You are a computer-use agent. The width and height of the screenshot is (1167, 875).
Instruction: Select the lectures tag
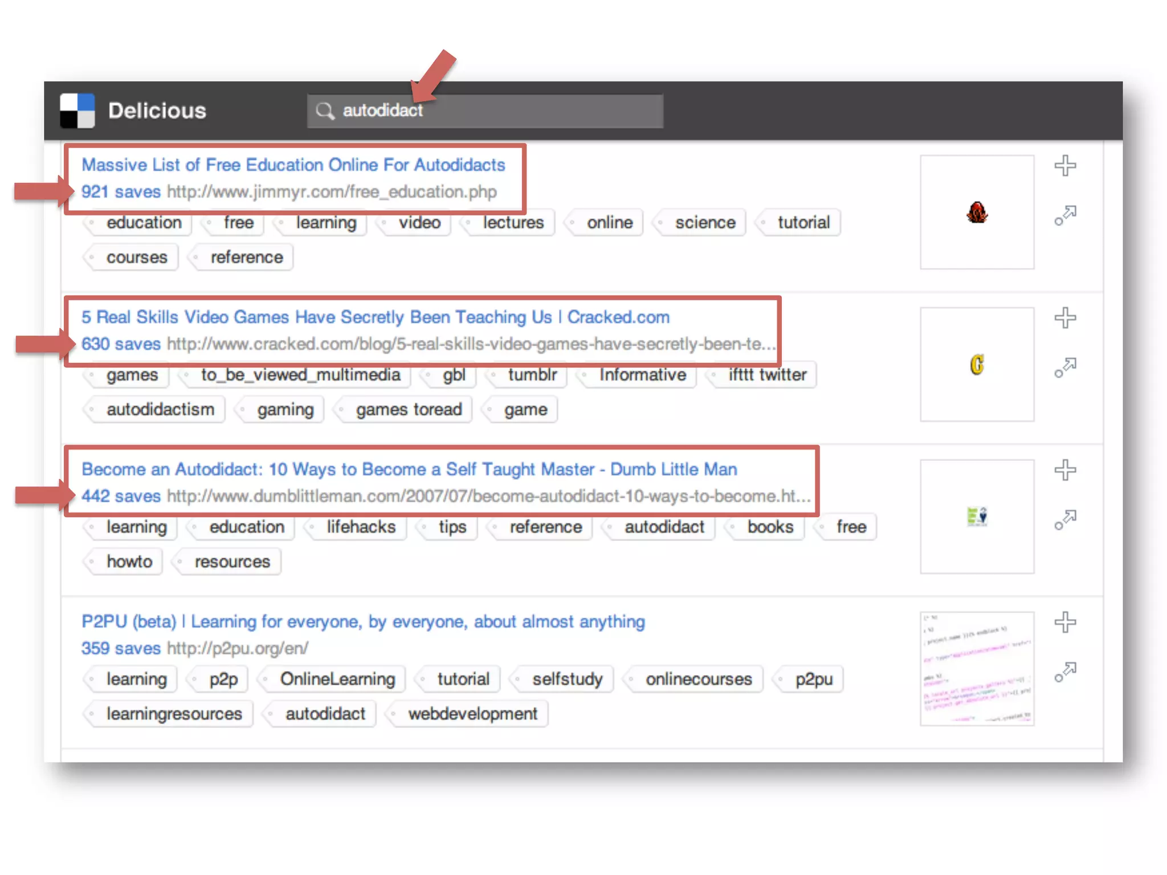point(513,223)
